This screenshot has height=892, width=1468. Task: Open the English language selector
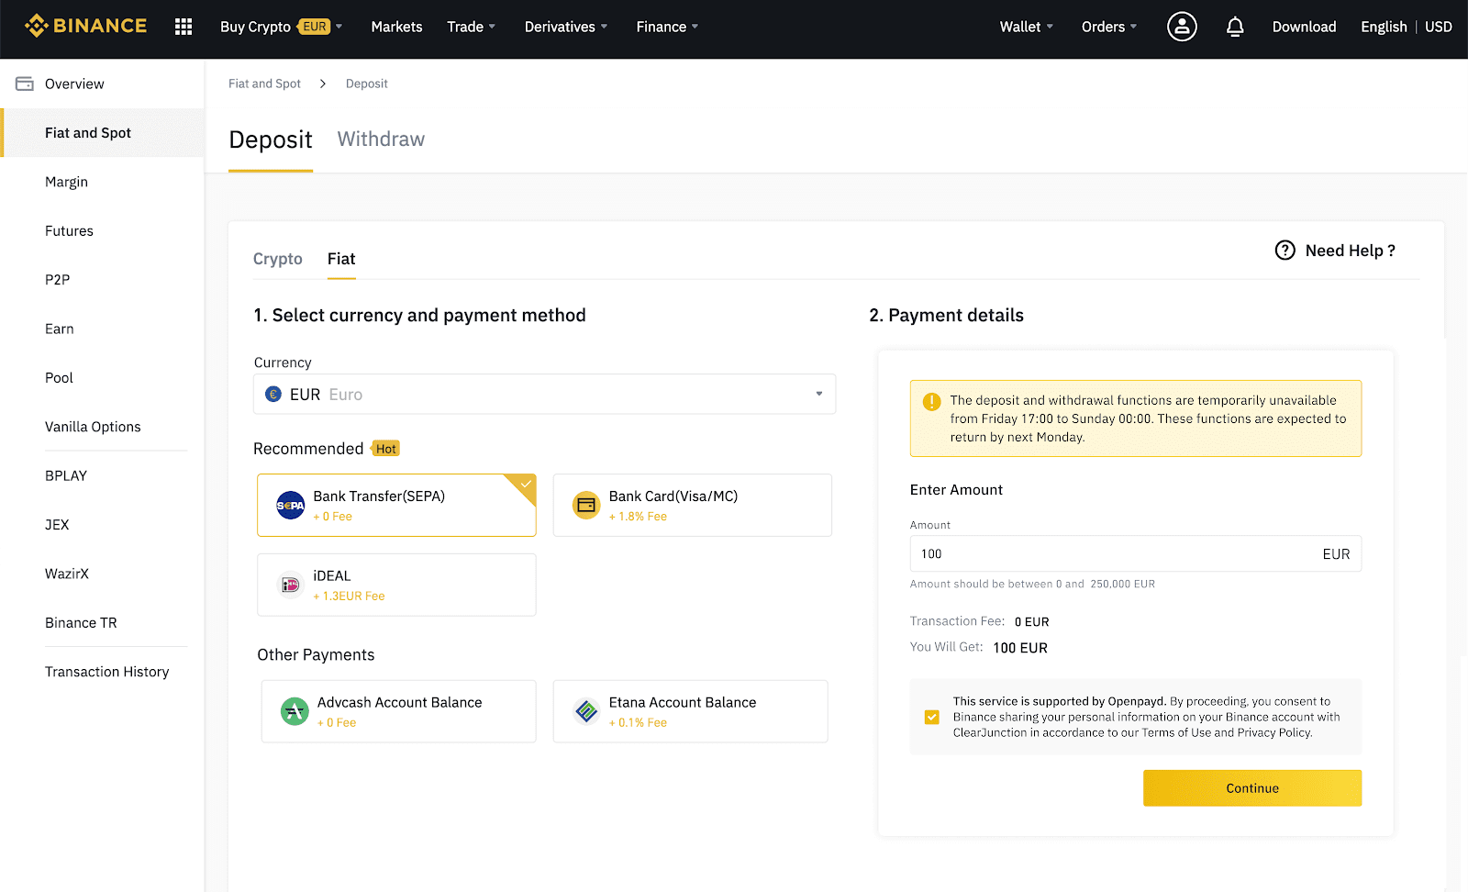(x=1384, y=27)
